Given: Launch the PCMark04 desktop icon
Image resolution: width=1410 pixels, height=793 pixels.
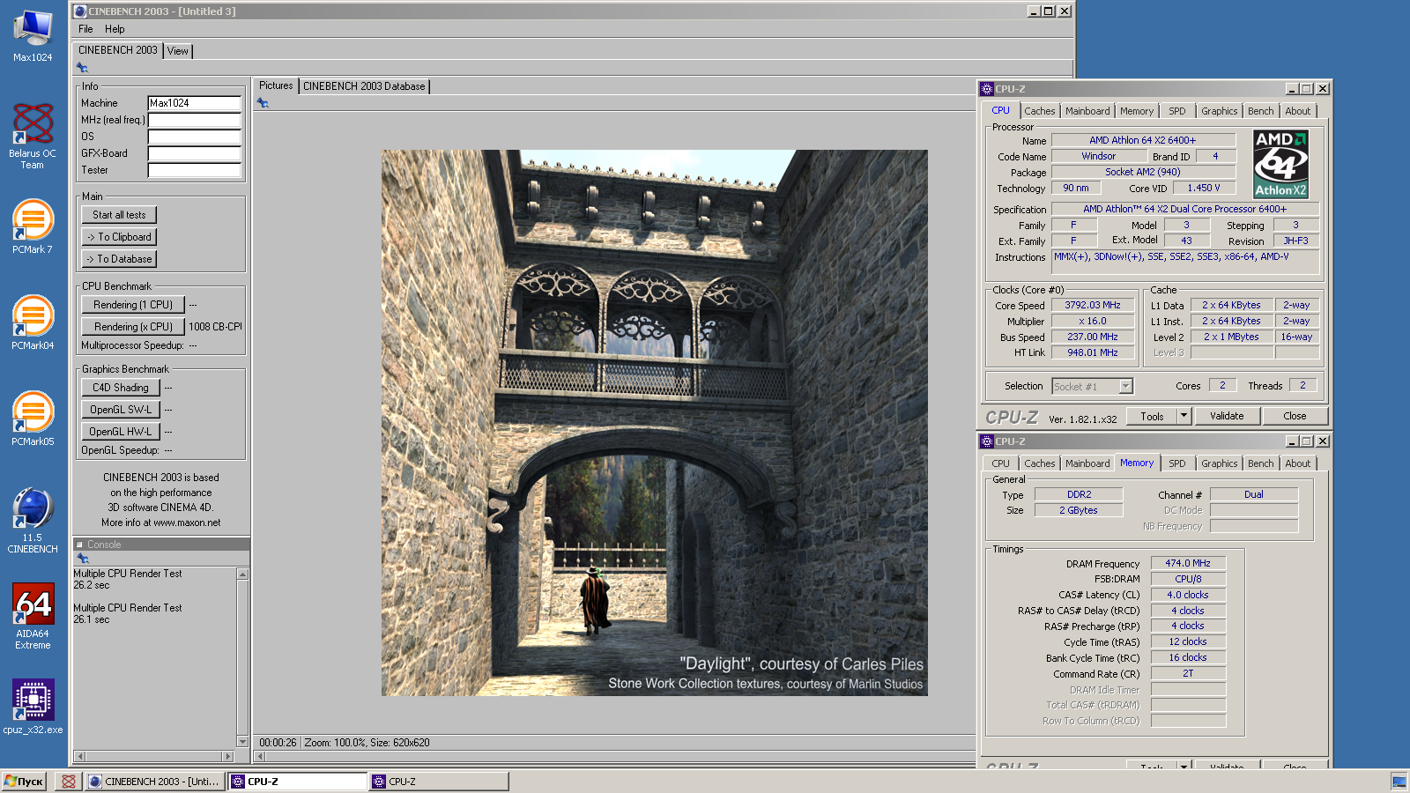Looking at the screenshot, I should tap(33, 323).
